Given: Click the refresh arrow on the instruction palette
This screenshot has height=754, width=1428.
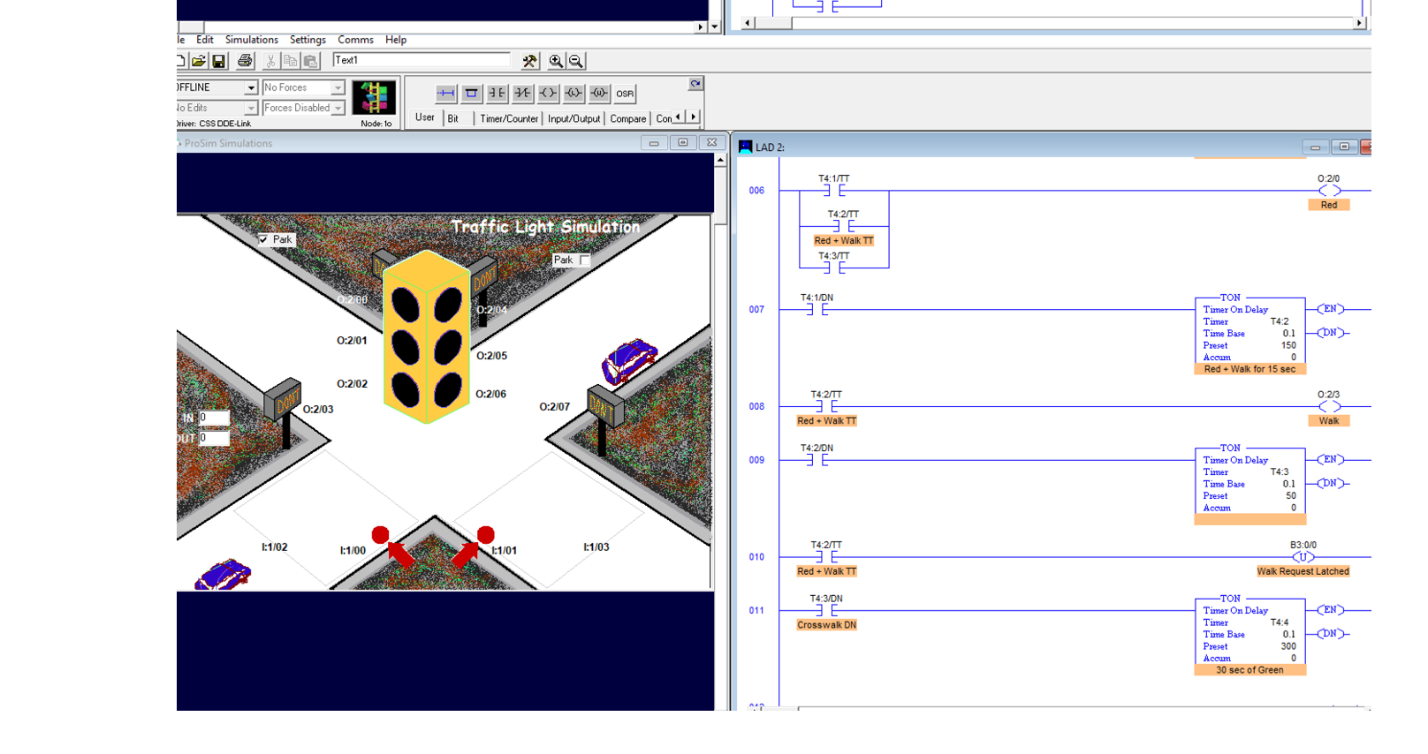Looking at the screenshot, I should [695, 84].
